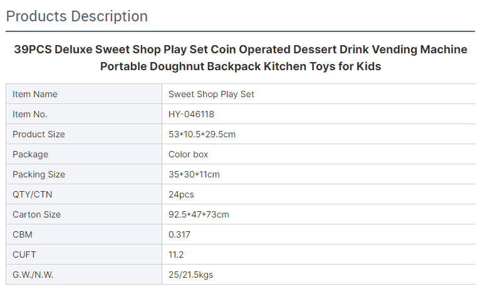Click the Carton Size label
This screenshot has width=490, height=289.
pyautogui.click(x=36, y=214)
